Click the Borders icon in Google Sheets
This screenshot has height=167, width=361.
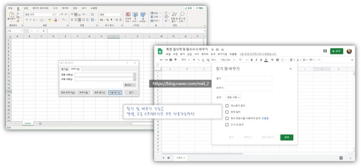(278, 60)
